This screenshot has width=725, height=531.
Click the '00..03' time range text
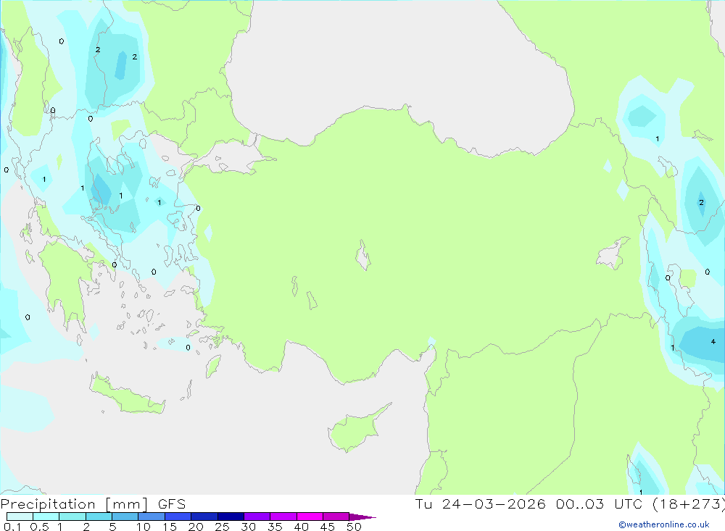point(580,503)
